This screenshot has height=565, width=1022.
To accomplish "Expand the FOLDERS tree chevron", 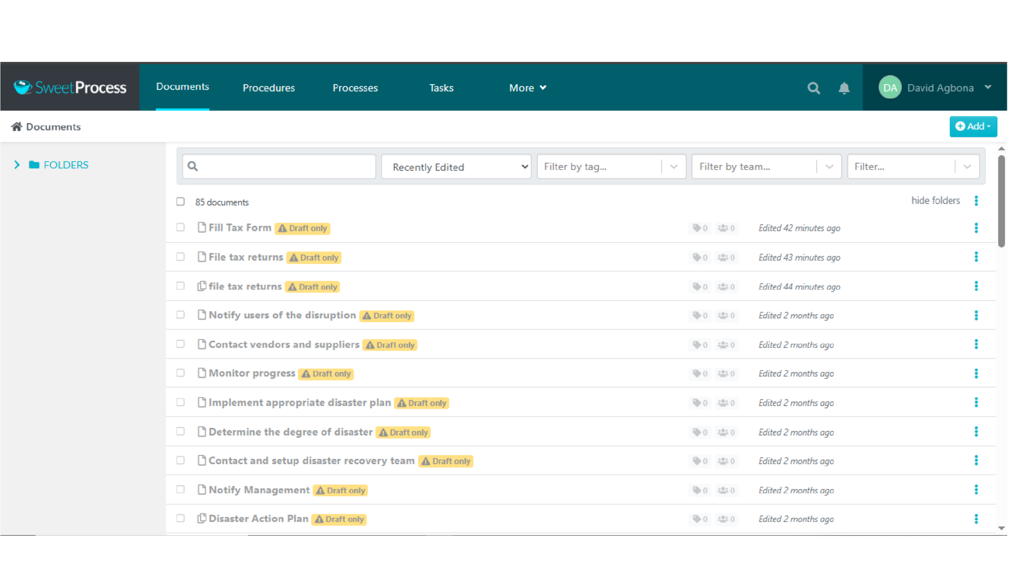I will pos(17,165).
